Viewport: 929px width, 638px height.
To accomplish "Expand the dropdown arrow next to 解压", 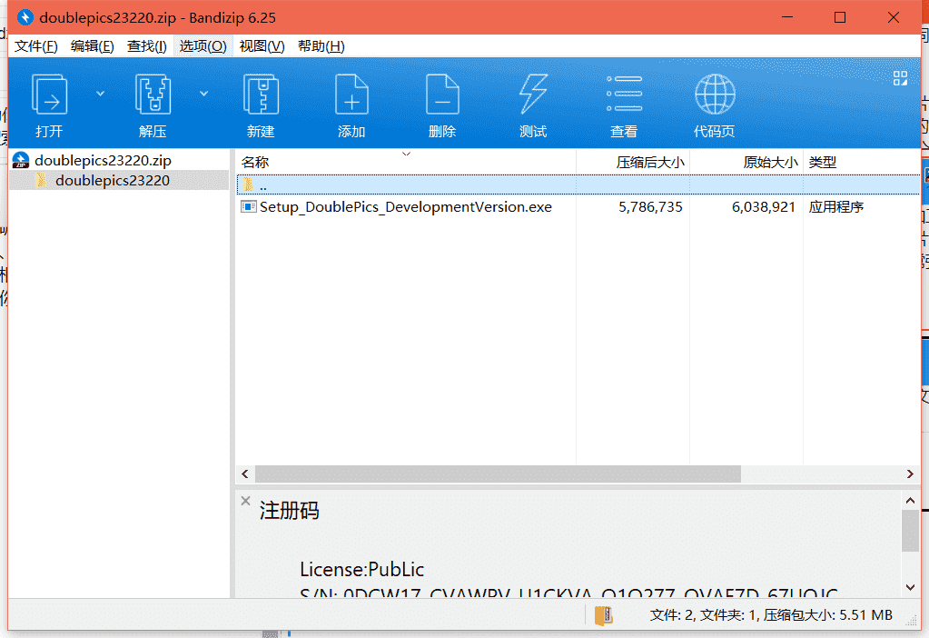I will tap(203, 94).
